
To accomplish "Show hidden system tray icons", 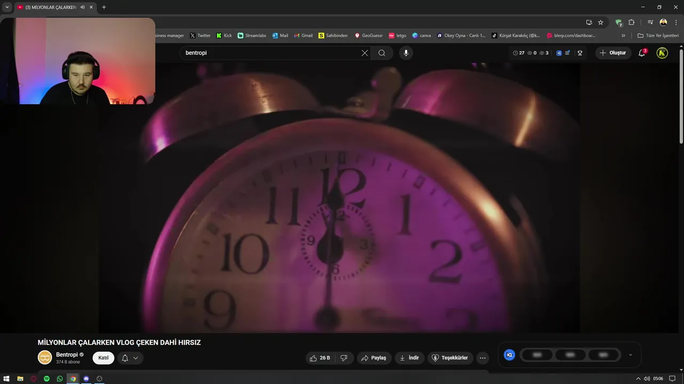I will tap(638, 379).
